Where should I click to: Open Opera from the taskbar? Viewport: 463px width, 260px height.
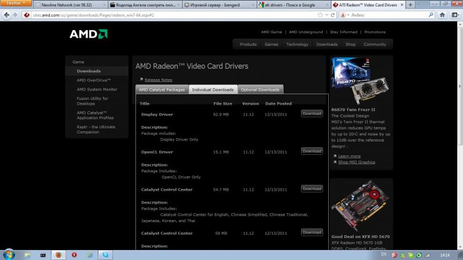(74, 255)
